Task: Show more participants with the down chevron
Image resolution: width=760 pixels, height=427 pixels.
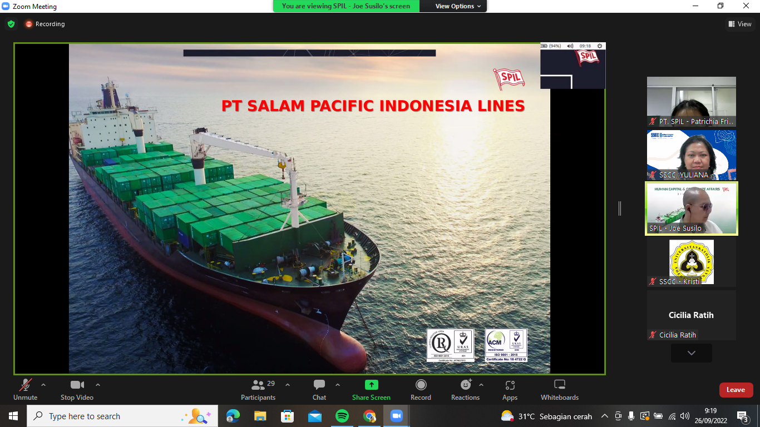Action: pyautogui.click(x=691, y=353)
